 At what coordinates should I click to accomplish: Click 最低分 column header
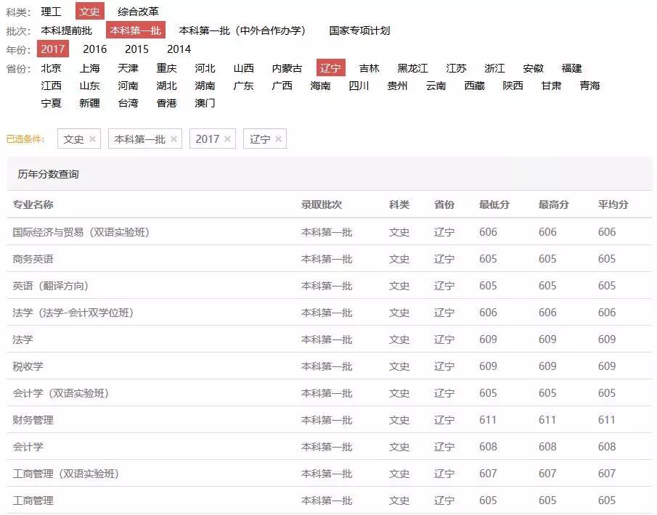tap(494, 205)
